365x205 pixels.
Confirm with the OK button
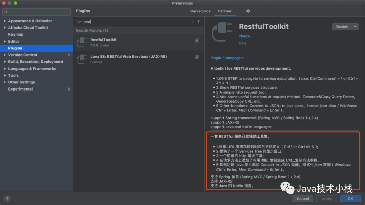(x=350, y=199)
